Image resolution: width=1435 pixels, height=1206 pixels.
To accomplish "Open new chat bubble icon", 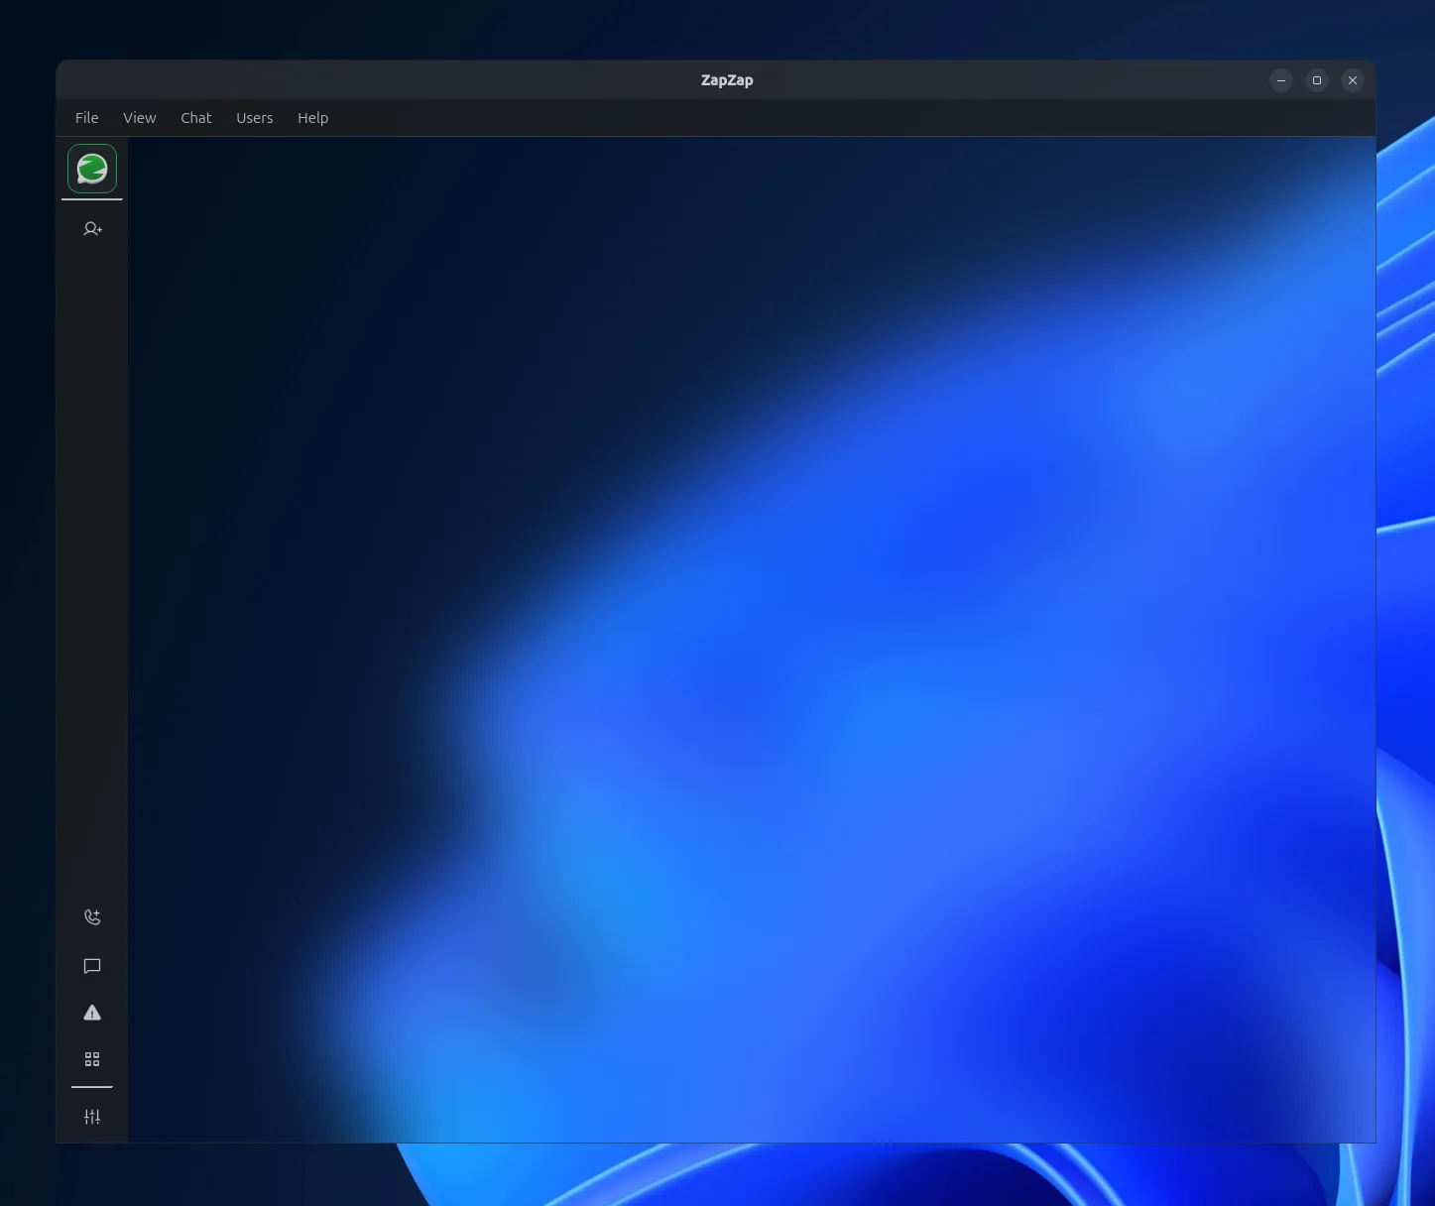I will point(92,966).
